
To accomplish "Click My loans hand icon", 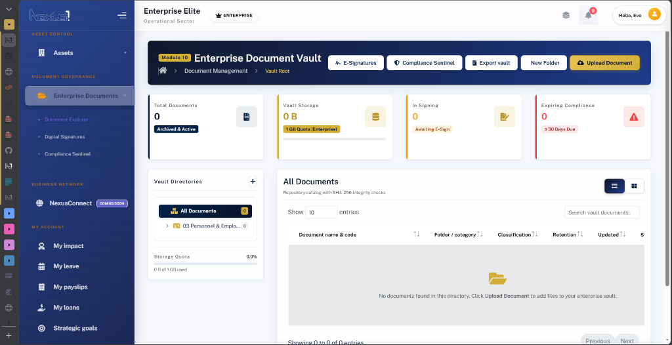I will click(41, 307).
